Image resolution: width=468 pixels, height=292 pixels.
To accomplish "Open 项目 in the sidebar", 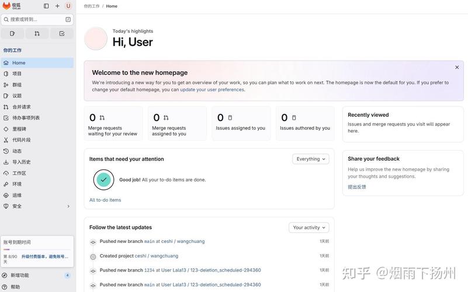I will click(37, 74).
